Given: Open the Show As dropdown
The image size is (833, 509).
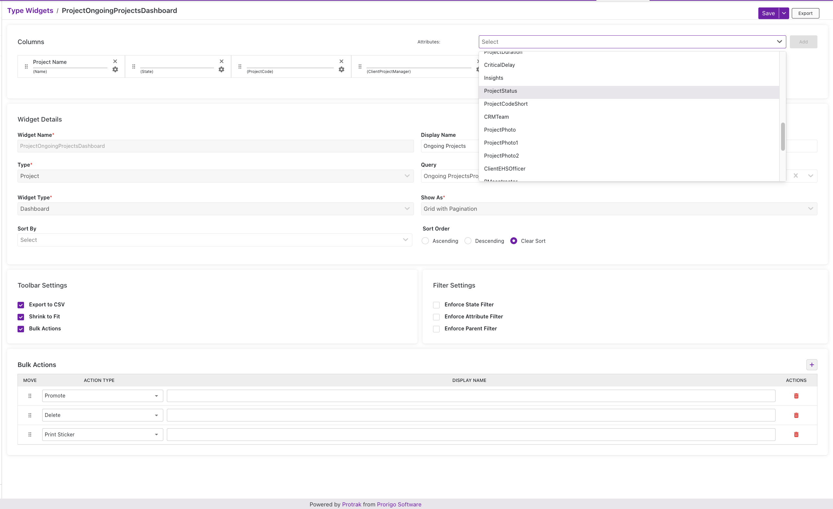Looking at the screenshot, I should (x=619, y=208).
